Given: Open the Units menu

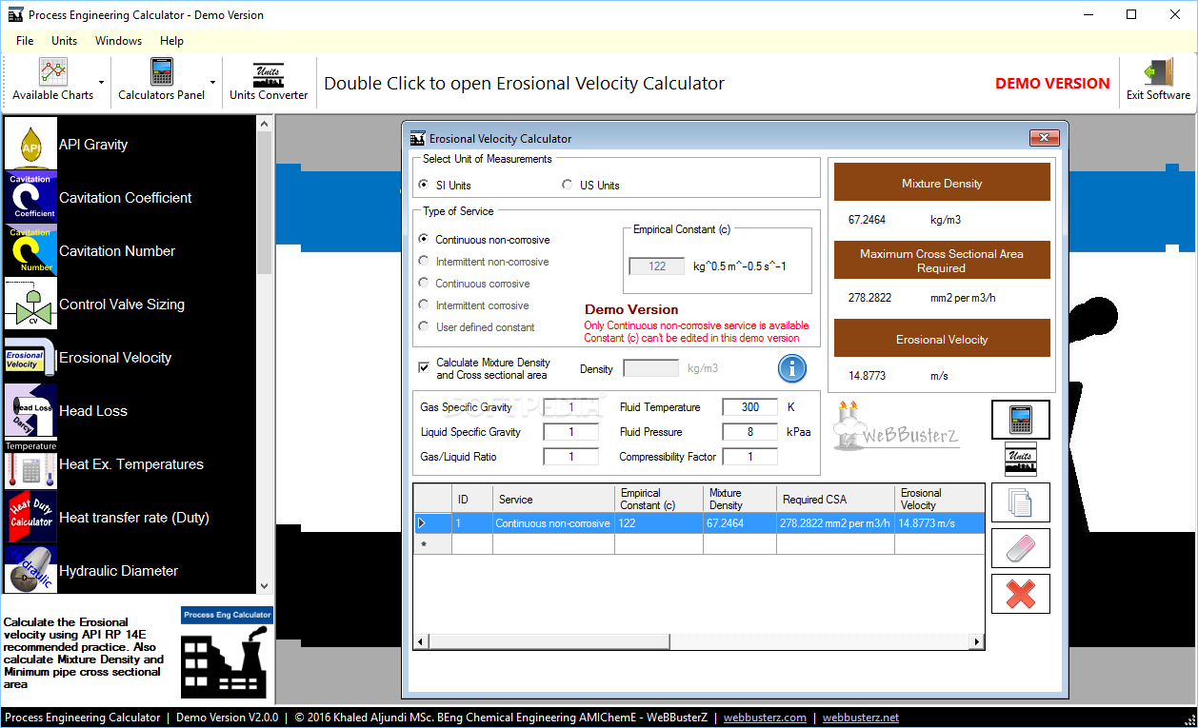Looking at the screenshot, I should tap(65, 41).
